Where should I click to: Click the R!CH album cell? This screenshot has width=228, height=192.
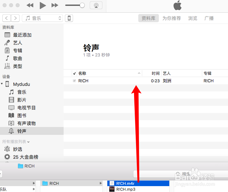pos(208,81)
